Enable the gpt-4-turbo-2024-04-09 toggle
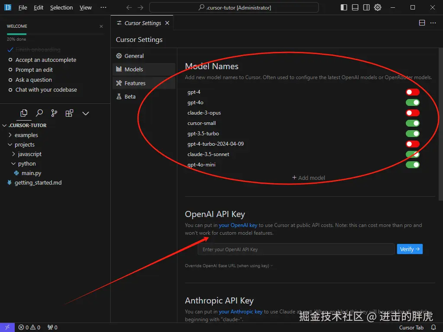This screenshot has height=332, width=443. 412,144
